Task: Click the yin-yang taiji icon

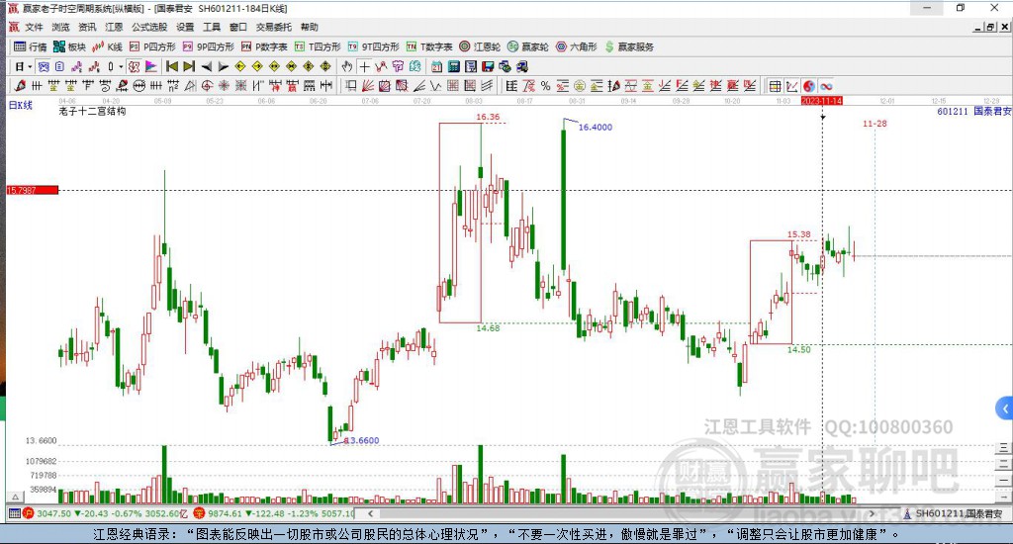Action: click(809, 86)
